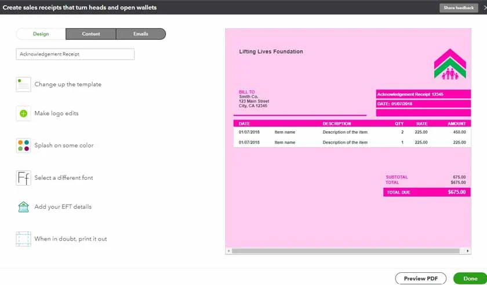Click the green plus logo icon

pyautogui.click(x=24, y=113)
